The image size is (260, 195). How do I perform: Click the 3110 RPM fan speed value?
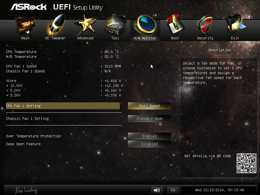112,66
